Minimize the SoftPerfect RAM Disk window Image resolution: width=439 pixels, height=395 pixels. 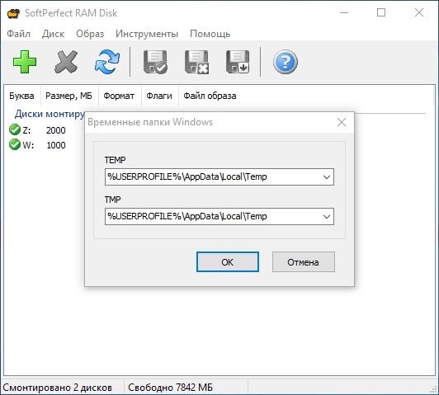[344, 13]
